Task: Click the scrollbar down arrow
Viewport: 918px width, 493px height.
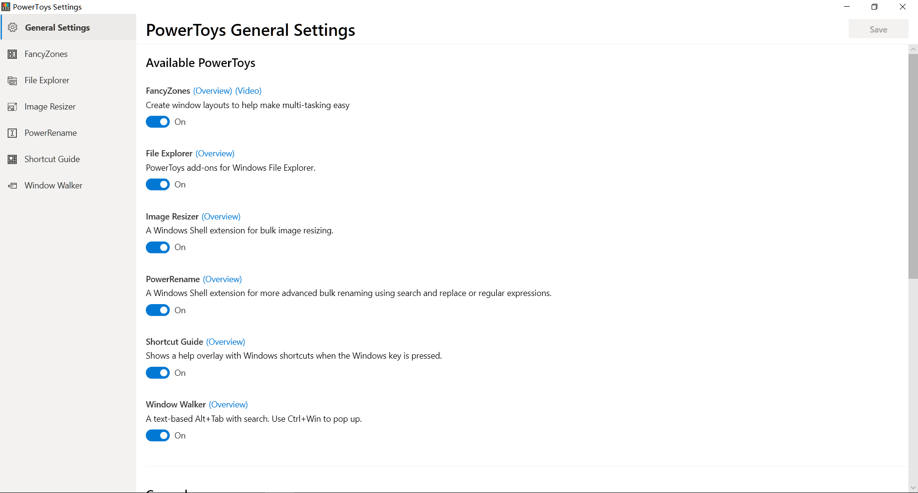Action: click(x=913, y=488)
